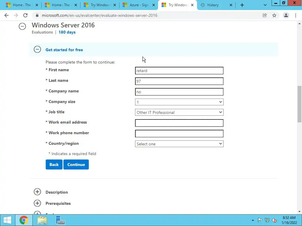Image resolution: width=302 pixels, height=226 pixels.
Task: Open File Explorer from the taskbar
Action: pos(42,220)
